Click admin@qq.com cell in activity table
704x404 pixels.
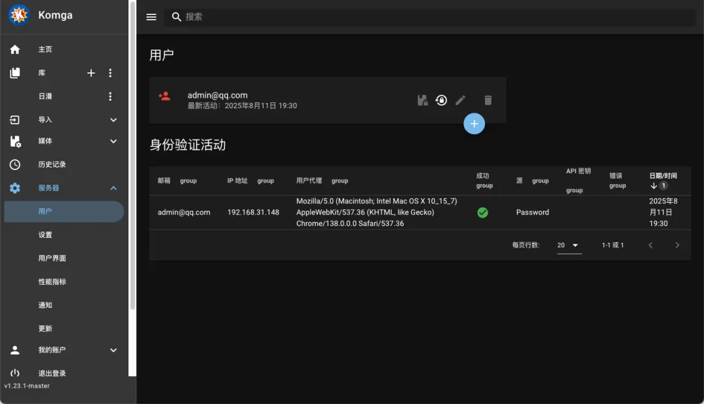tap(184, 212)
